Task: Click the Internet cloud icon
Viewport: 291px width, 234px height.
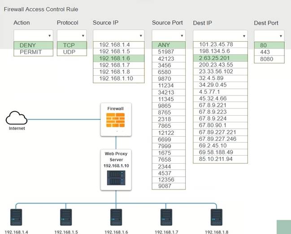Action: point(17,118)
